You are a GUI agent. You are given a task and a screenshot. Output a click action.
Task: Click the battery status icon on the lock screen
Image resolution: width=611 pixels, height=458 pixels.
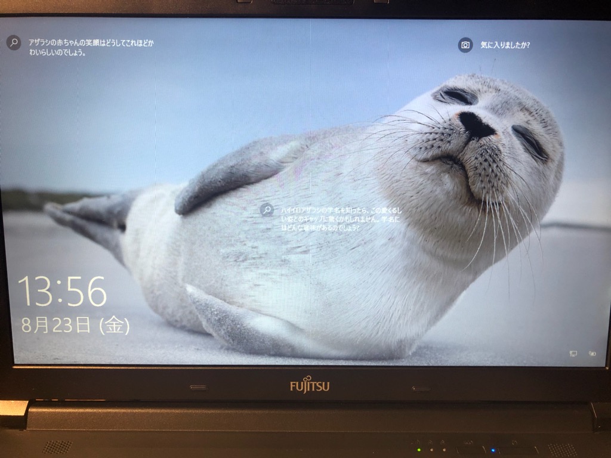click(x=592, y=354)
